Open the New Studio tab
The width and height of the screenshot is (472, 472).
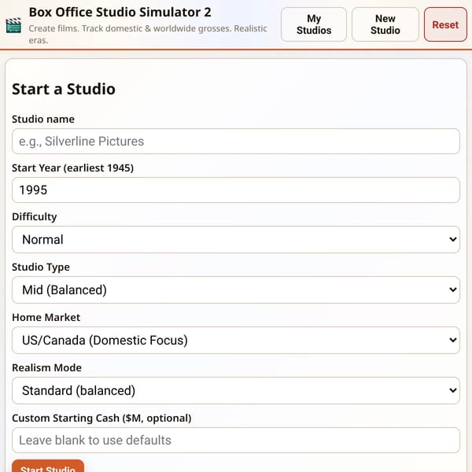(x=385, y=24)
